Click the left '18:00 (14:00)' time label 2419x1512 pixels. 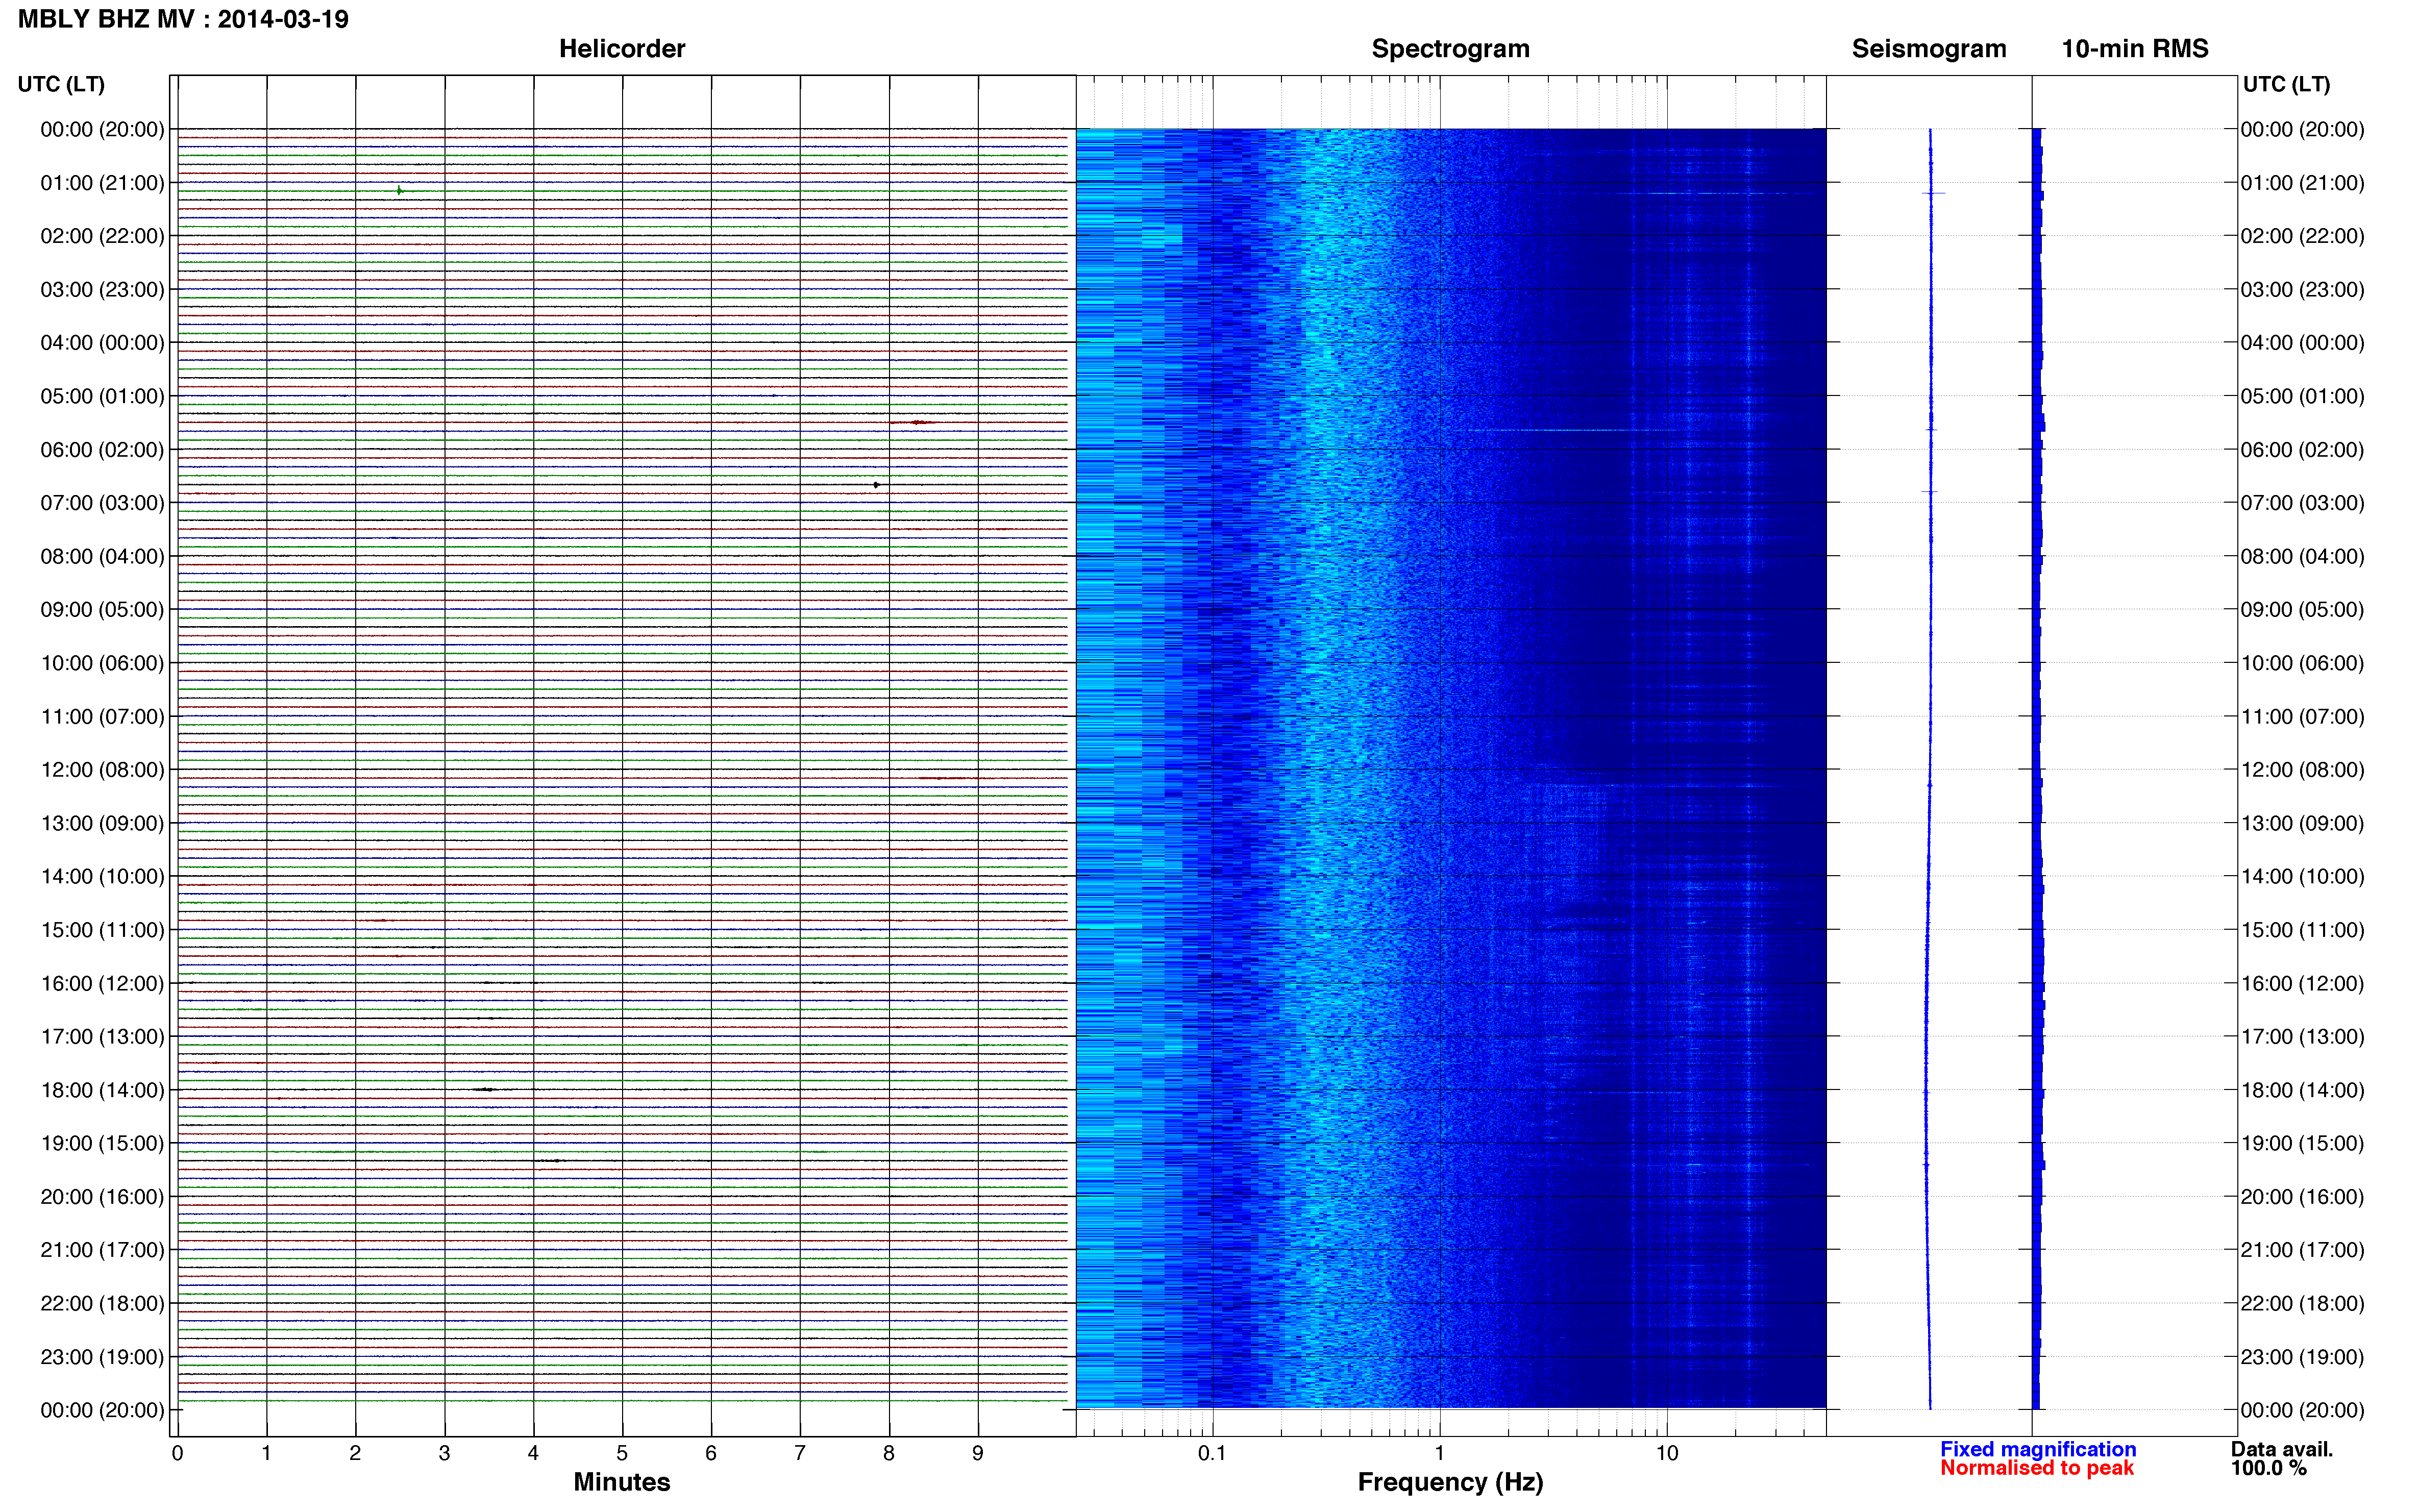coord(102,1090)
